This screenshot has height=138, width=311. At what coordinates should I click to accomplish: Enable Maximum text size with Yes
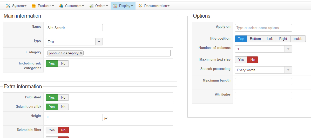point(241,60)
